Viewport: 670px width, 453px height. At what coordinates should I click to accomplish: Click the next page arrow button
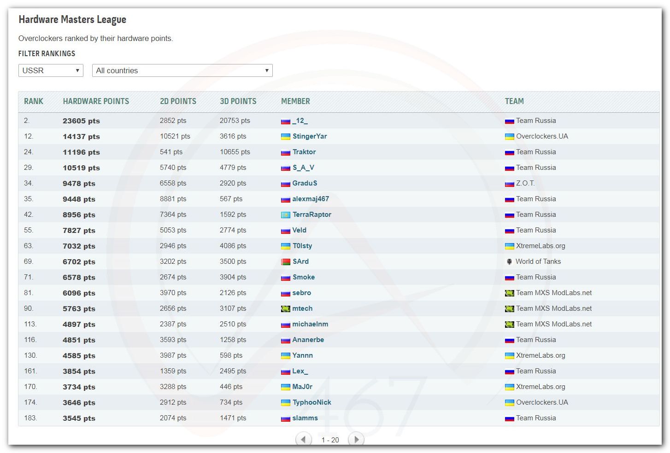coord(356,439)
